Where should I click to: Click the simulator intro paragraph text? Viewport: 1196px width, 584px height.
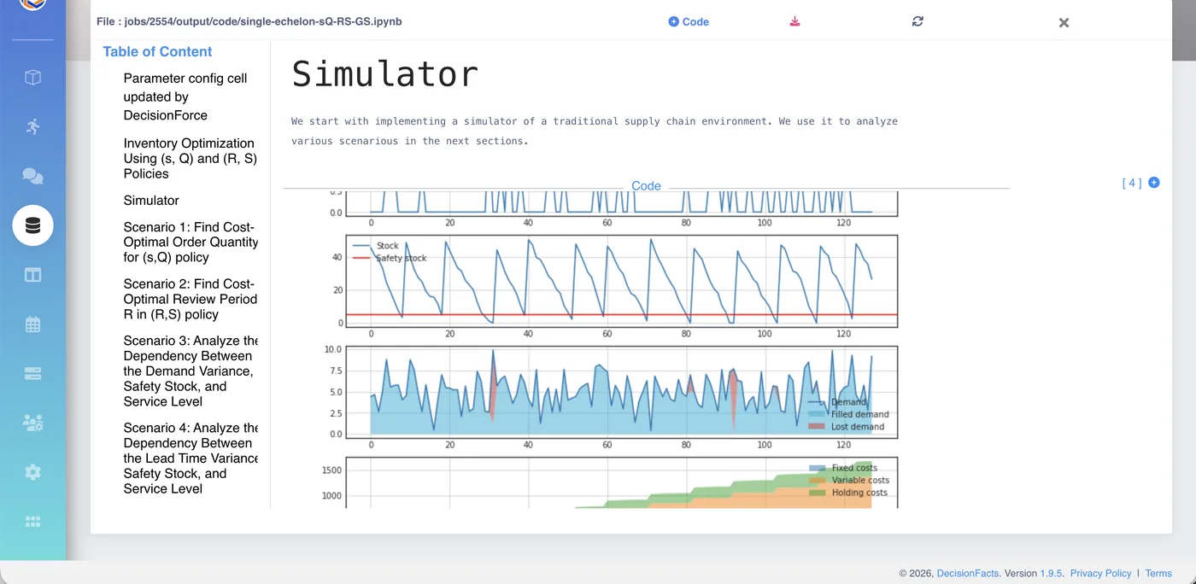pyautogui.click(x=595, y=131)
